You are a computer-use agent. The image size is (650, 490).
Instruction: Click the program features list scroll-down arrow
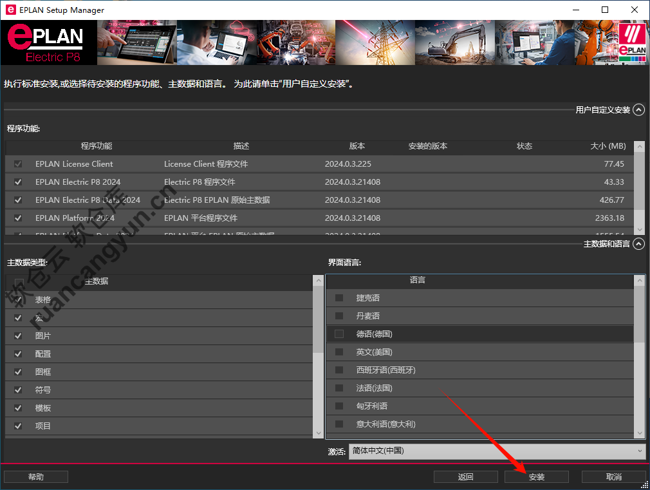pos(639,229)
